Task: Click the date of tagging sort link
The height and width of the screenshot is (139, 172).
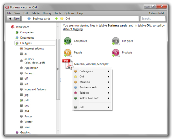Action: [73, 29]
